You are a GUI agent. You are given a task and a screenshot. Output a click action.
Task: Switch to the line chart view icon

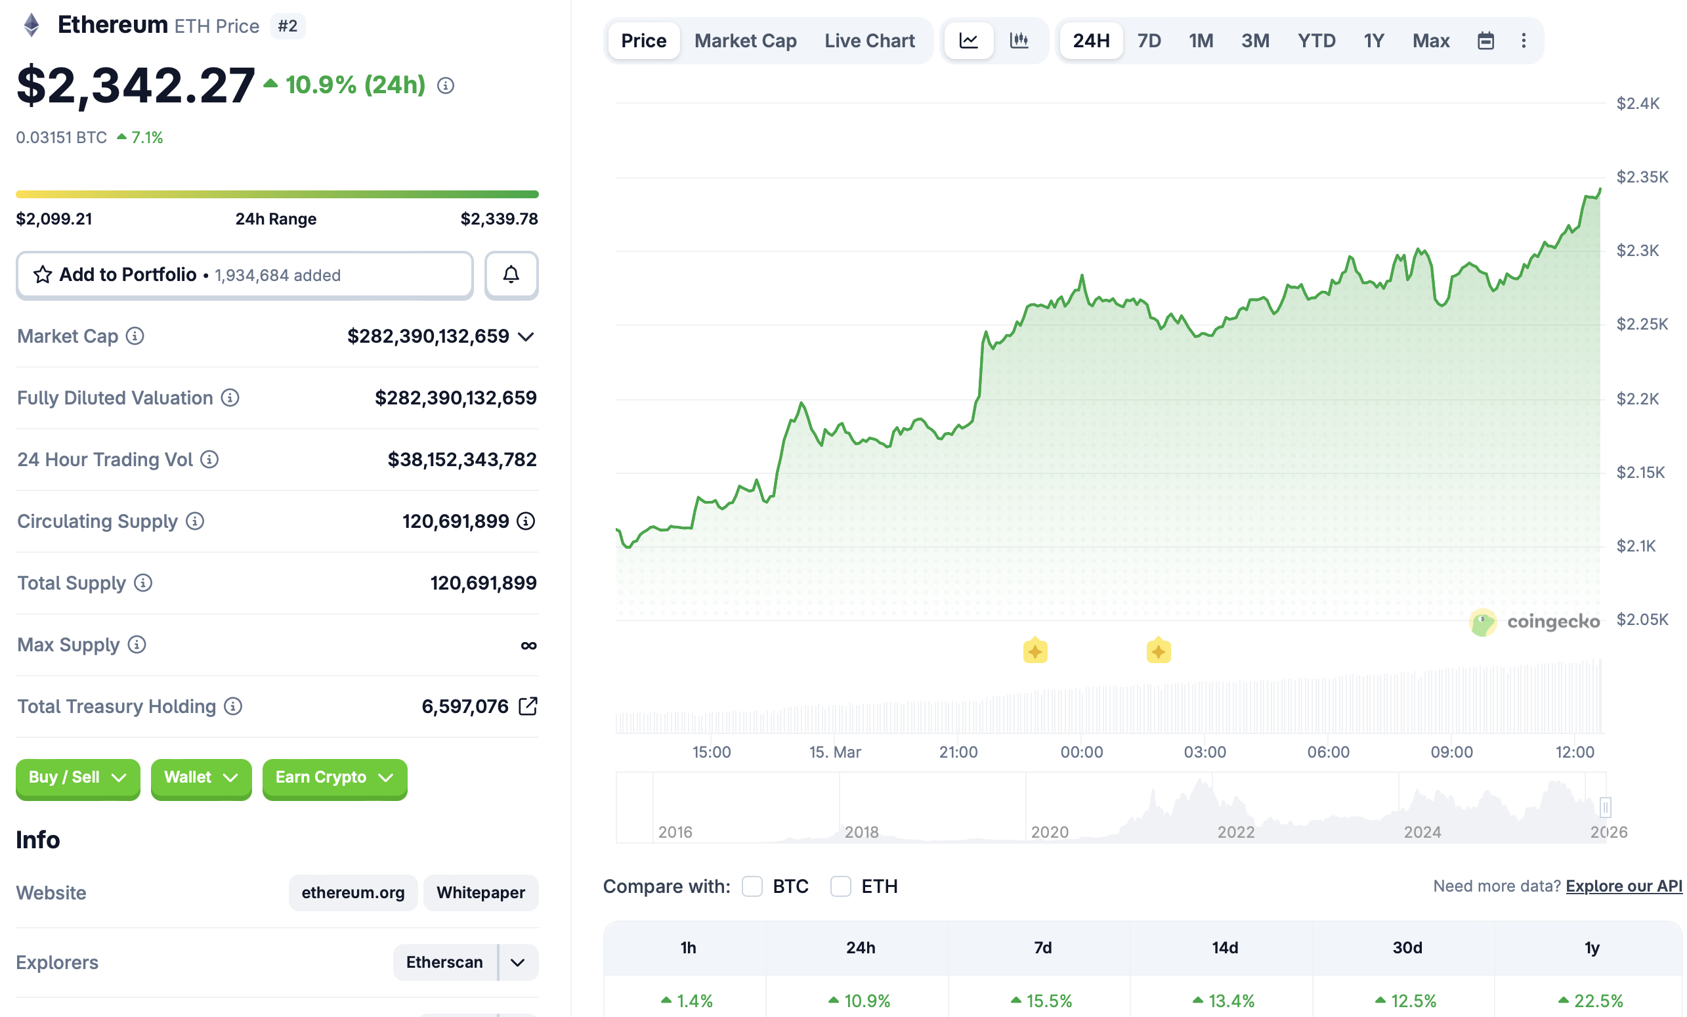[968, 41]
